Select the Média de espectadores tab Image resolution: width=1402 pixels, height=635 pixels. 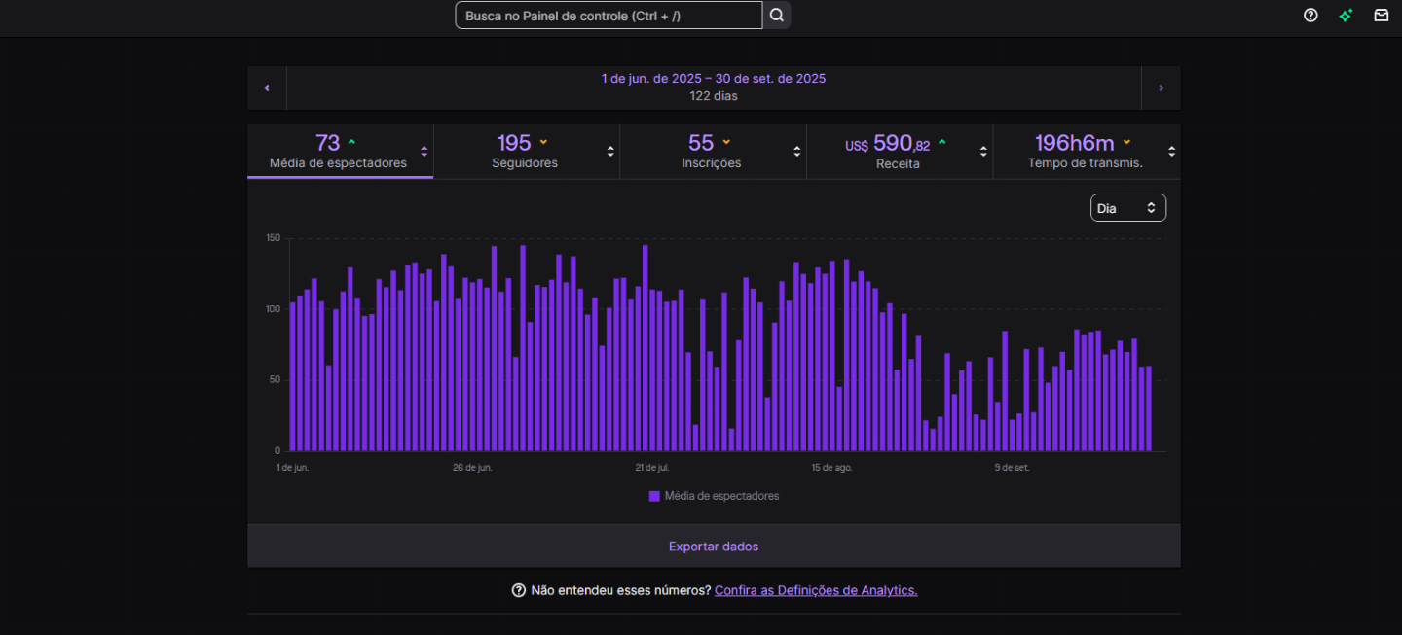point(340,151)
